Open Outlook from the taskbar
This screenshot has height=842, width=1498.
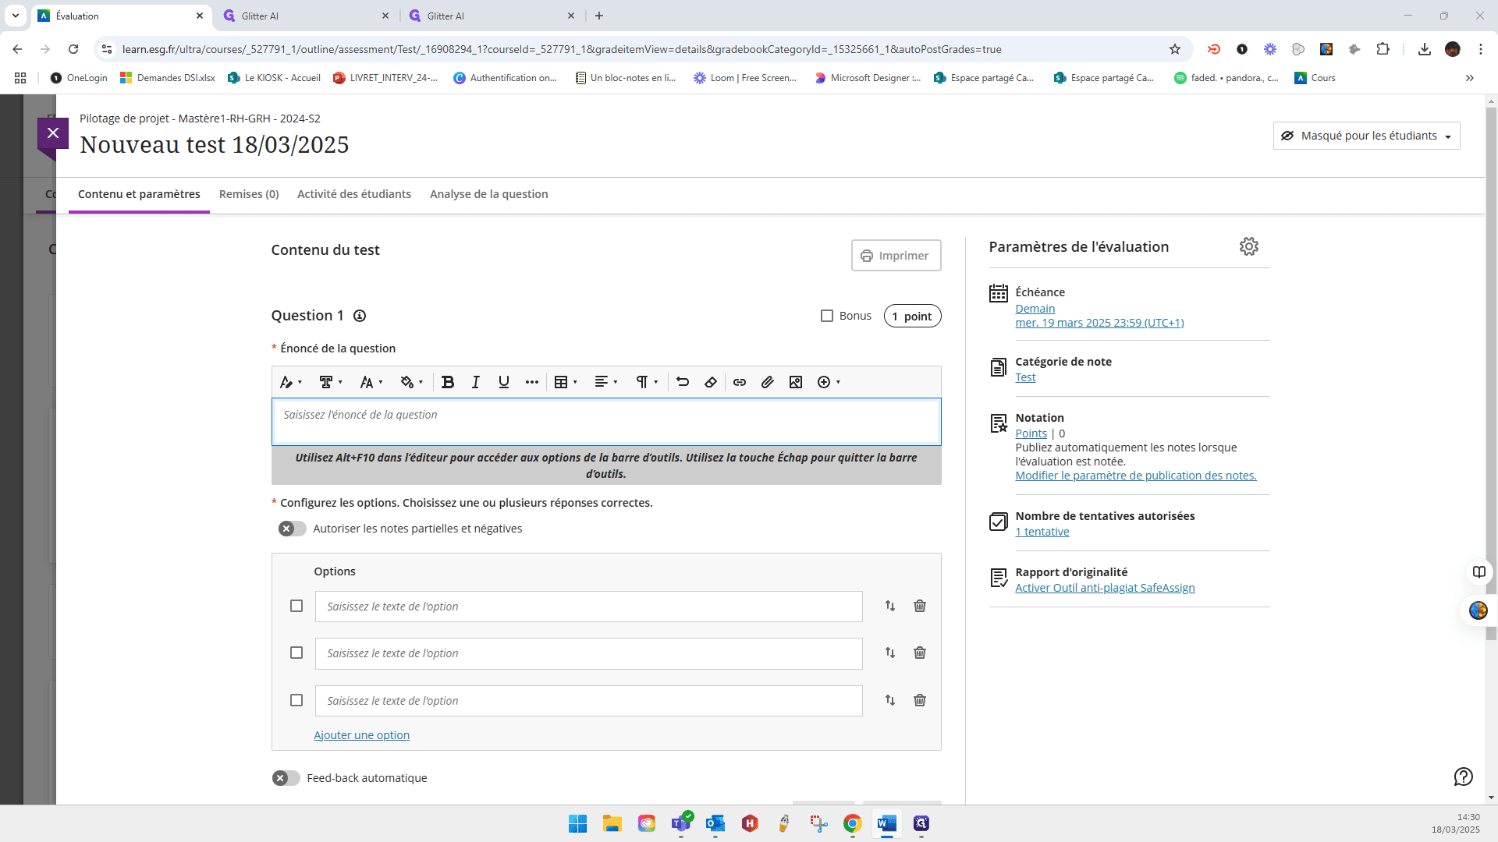715,823
